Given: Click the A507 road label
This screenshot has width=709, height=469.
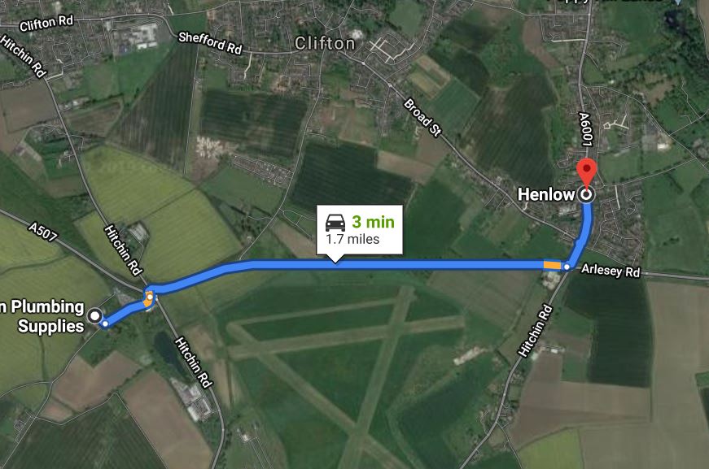Looking at the screenshot, I should tap(43, 231).
